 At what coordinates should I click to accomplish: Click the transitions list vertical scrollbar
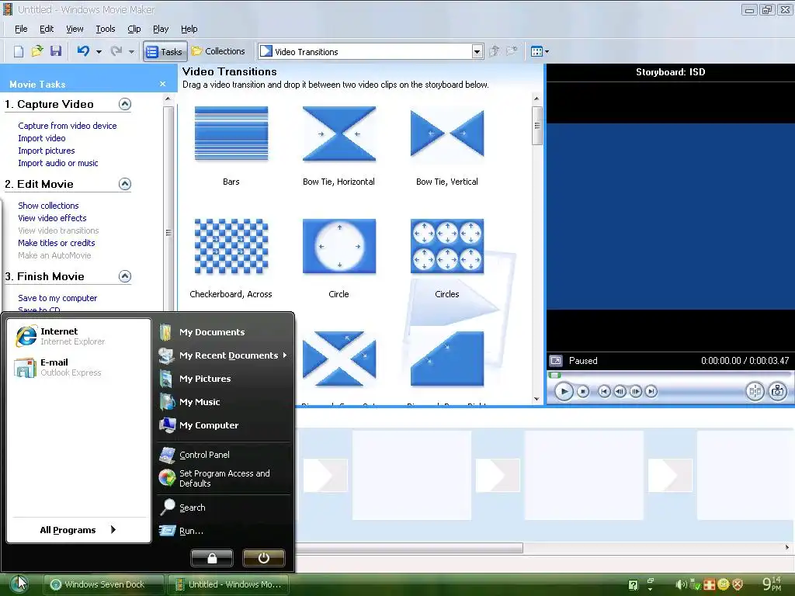tap(537, 125)
